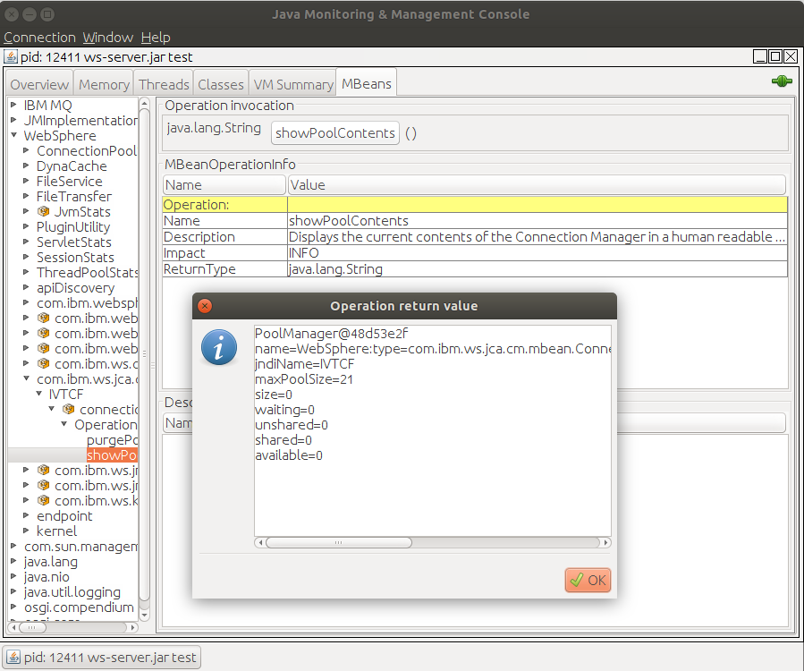Image resolution: width=804 pixels, height=671 pixels.
Task: Open the VM Summary tab
Action: [293, 84]
